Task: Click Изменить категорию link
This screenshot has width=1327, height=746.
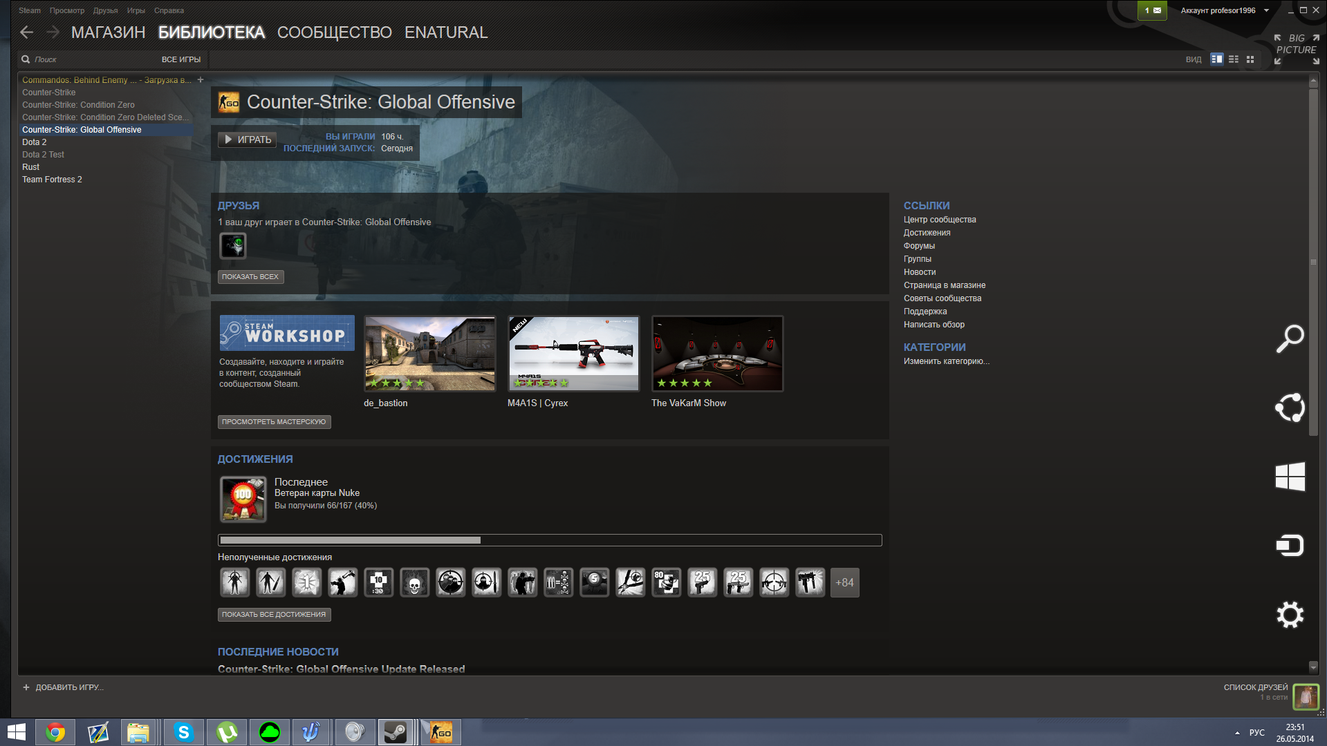Action: (946, 361)
